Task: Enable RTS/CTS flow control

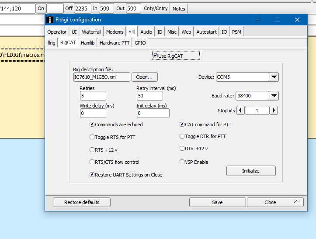Action: point(92,162)
